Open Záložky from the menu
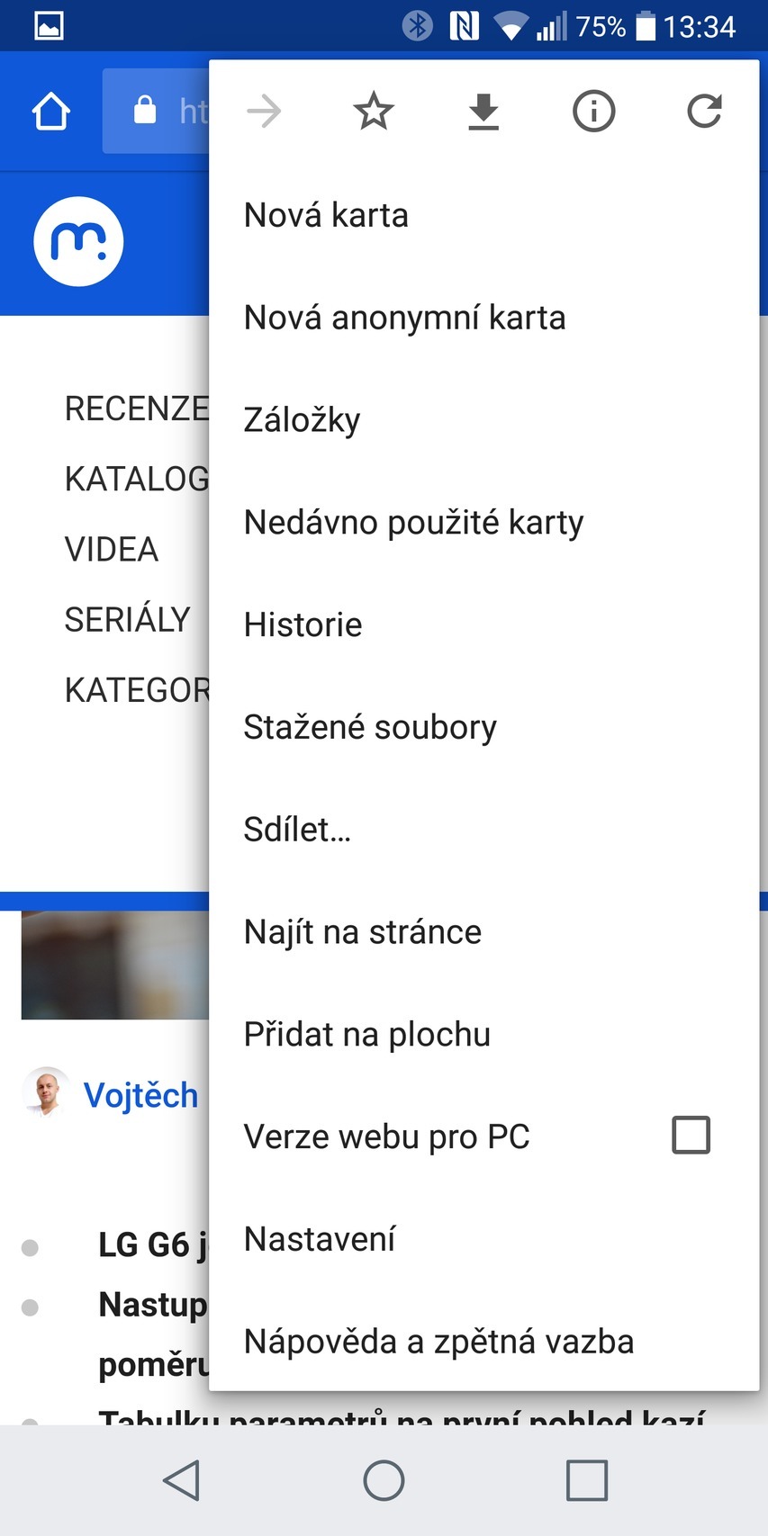Image resolution: width=768 pixels, height=1536 pixels. tap(302, 420)
